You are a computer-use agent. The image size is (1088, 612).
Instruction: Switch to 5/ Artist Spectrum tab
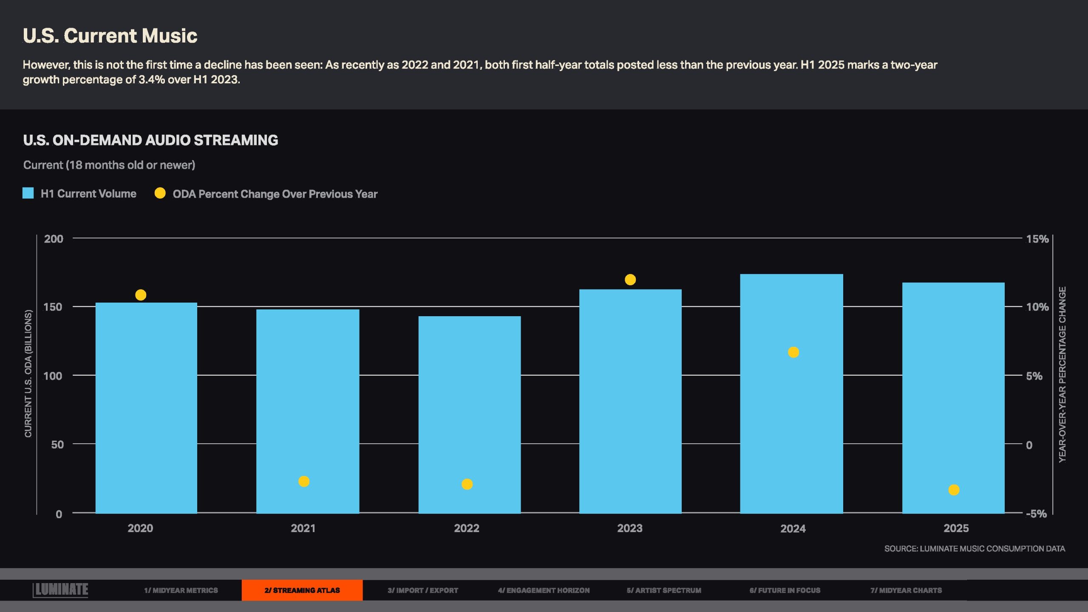pyautogui.click(x=663, y=590)
